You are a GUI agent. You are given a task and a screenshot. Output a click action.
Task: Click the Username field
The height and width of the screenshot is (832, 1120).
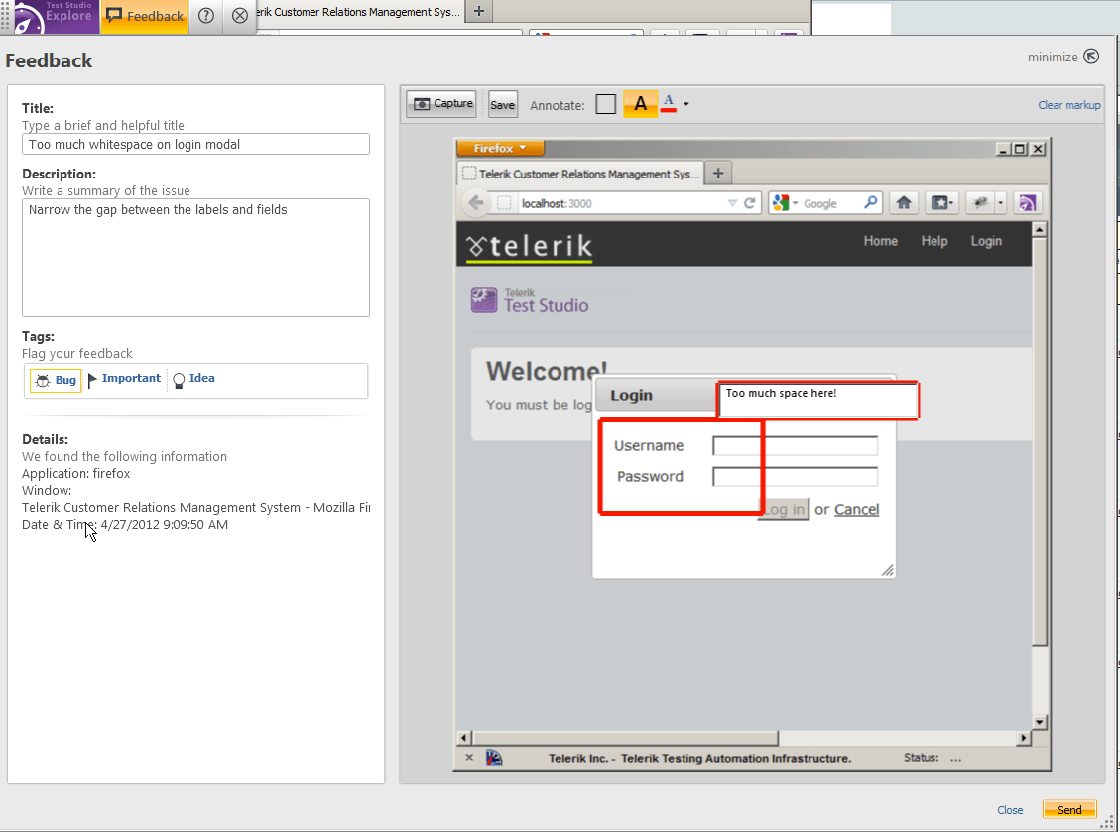pyautogui.click(x=795, y=445)
